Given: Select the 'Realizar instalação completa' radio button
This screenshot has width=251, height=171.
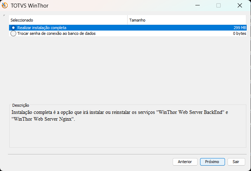Looking at the screenshot, I should click(13, 28).
